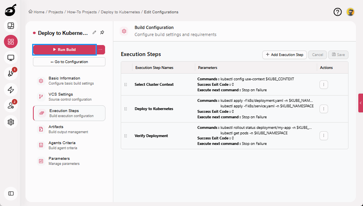Click kubectl config use-context command text

(257, 79)
